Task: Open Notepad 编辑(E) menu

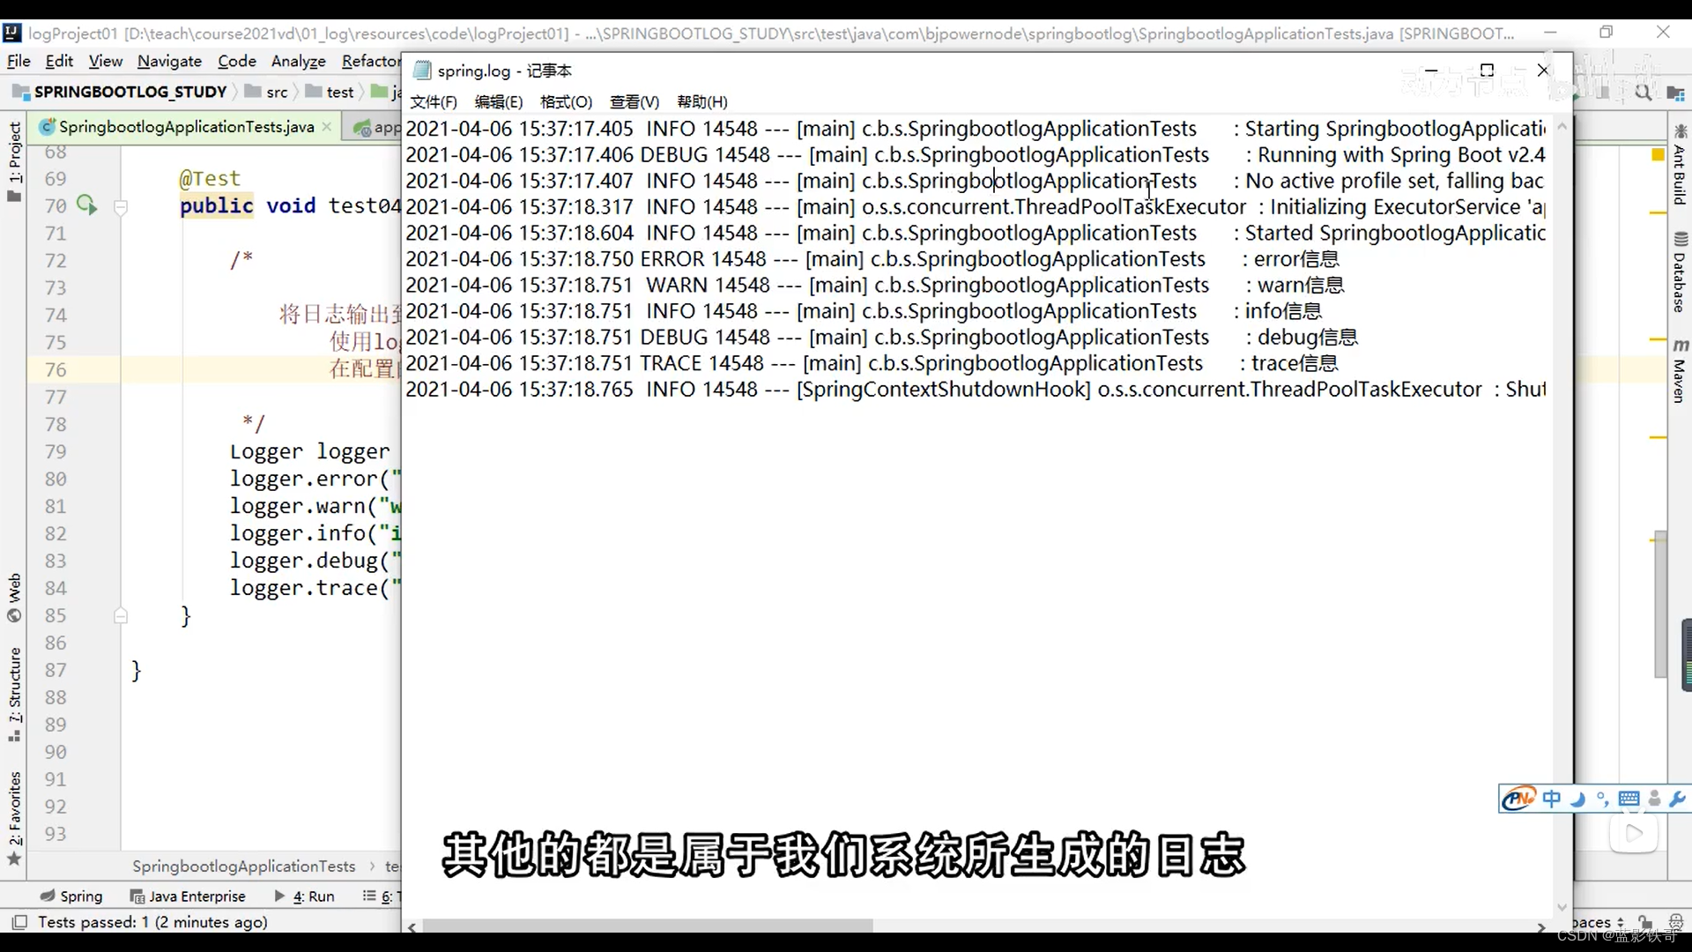Action: (499, 102)
